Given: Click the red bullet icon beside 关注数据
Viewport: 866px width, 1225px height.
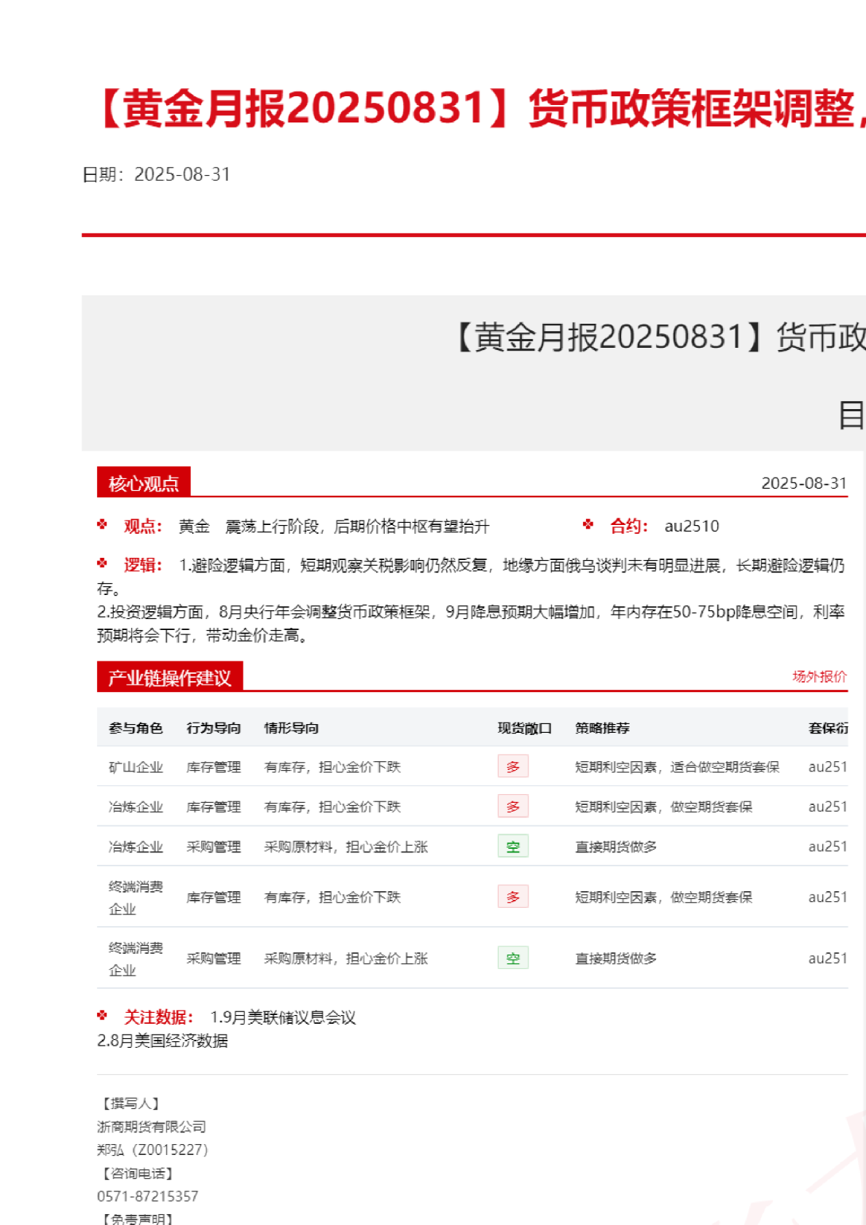Looking at the screenshot, I should pos(102,1015).
